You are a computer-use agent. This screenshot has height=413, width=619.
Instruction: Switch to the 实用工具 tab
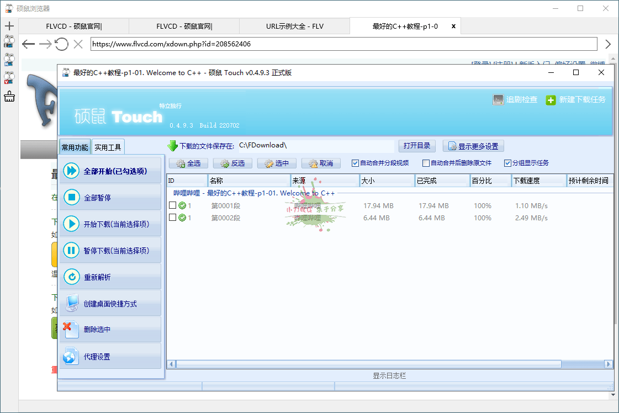tap(108, 147)
